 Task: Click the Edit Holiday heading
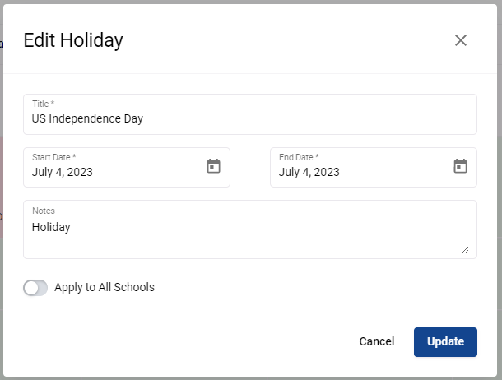click(73, 40)
